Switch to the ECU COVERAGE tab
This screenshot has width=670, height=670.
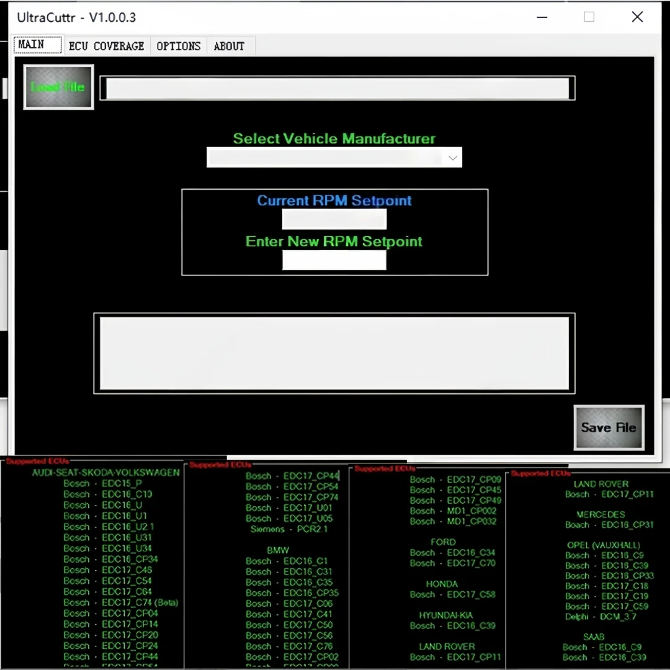[x=106, y=45]
